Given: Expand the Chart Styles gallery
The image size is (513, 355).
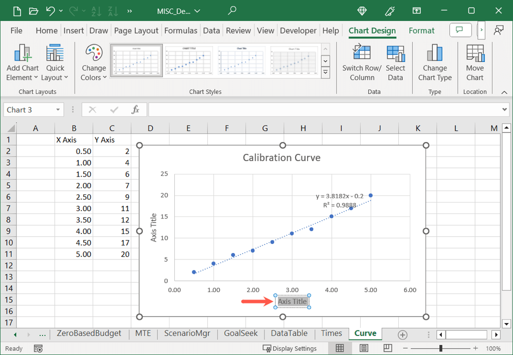Looking at the screenshot, I should (x=325, y=72).
